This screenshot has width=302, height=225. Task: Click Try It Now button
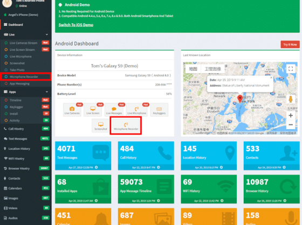coord(290,44)
